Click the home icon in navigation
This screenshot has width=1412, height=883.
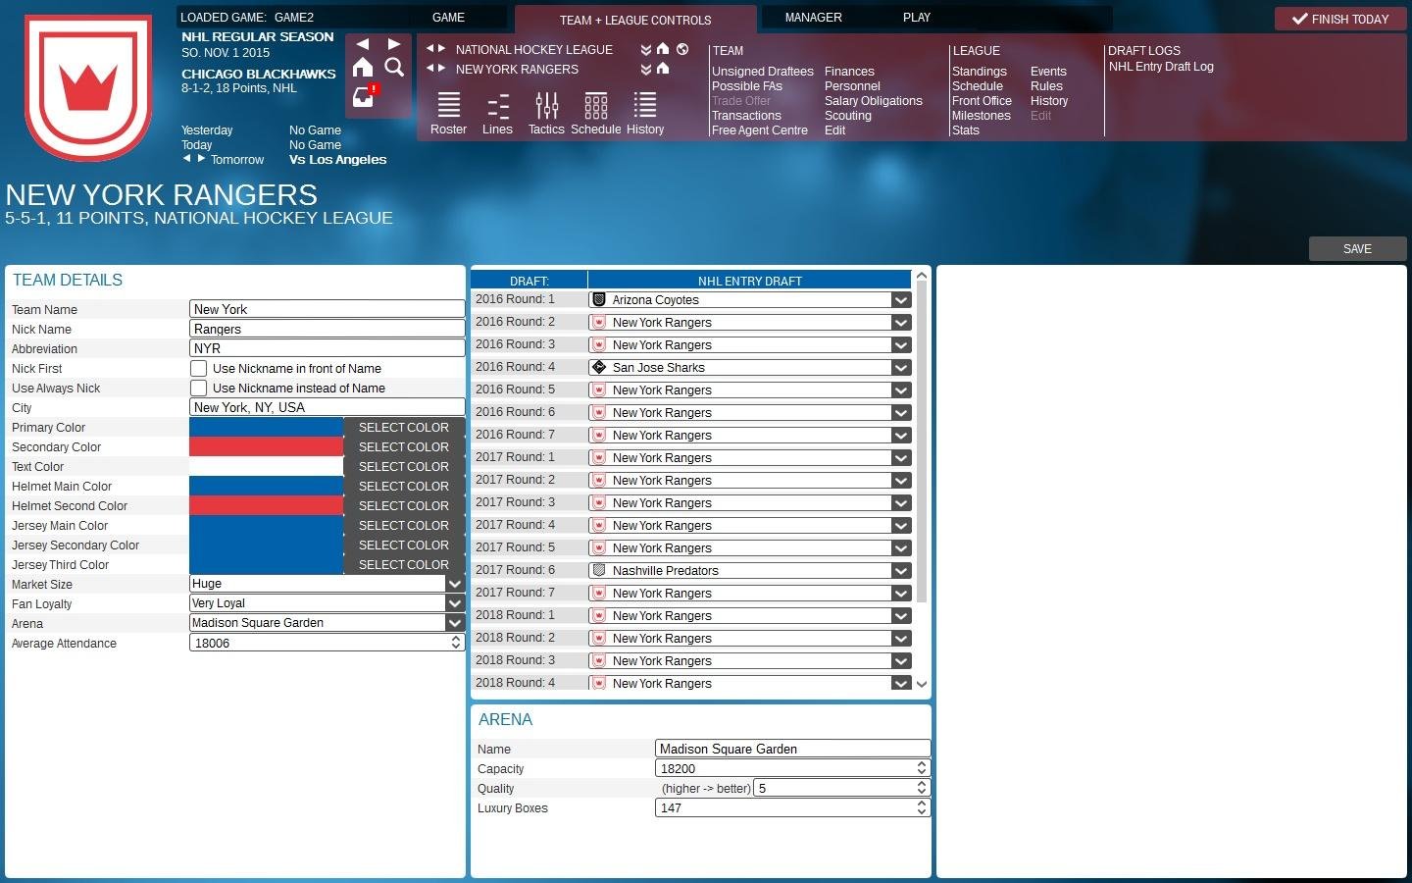coord(363,68)
